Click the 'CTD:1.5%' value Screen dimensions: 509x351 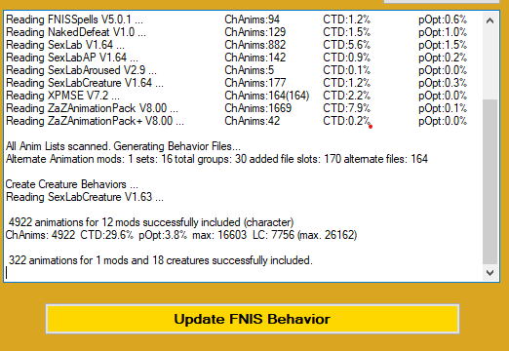pyautogui.click(x=346, y=32)
